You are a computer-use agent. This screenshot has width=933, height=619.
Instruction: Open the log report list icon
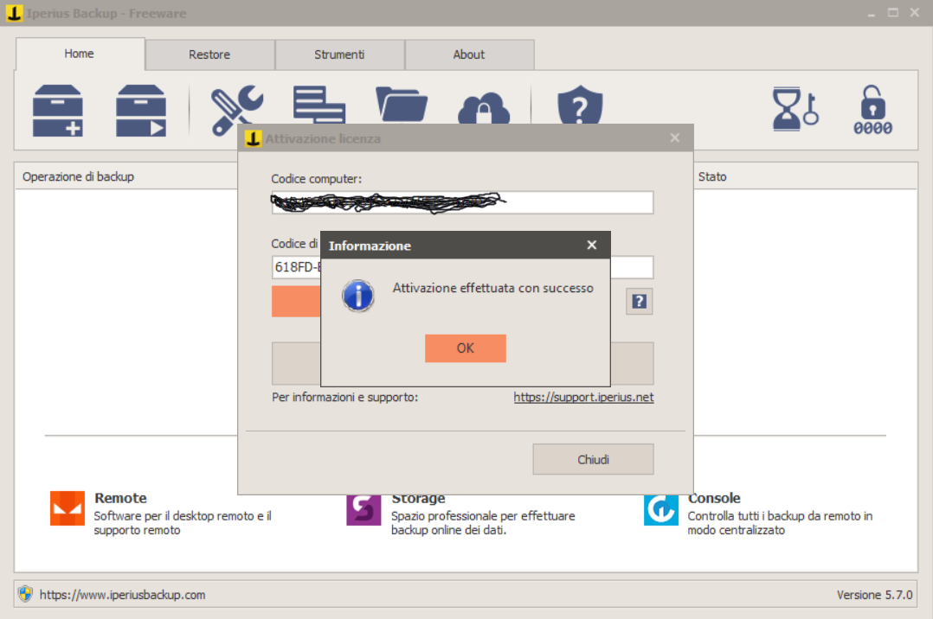click(x=319, y=105)
